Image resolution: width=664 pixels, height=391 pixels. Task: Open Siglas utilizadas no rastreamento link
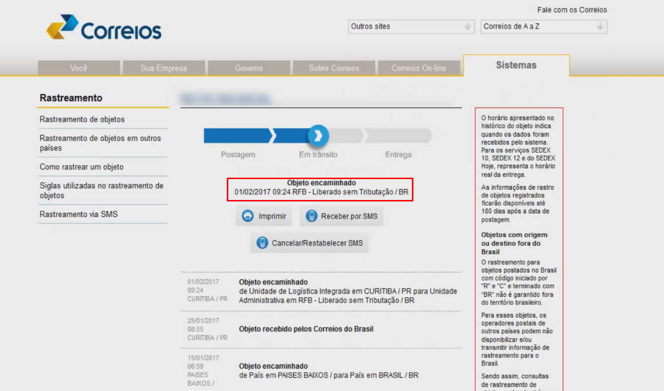[102, 191]
